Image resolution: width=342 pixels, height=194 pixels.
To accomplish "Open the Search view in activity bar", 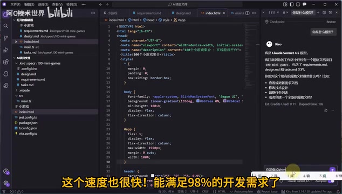I will (6, 26).
